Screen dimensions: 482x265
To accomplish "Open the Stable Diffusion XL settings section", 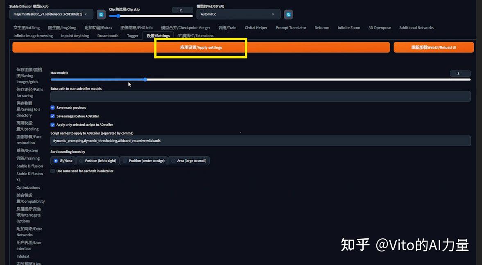I will coord(29,176).
